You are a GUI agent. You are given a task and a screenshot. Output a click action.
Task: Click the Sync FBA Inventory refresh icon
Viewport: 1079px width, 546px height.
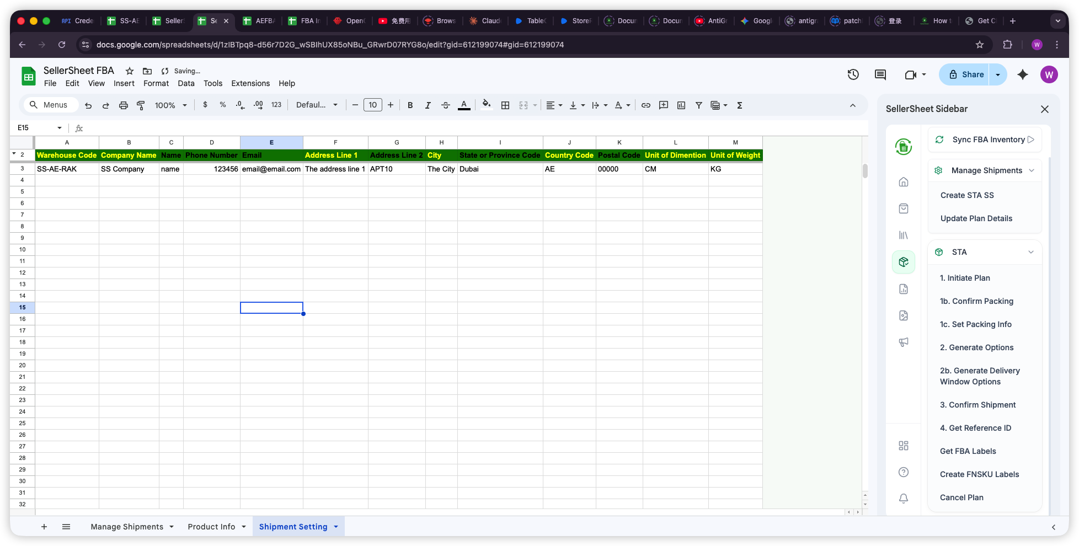(939, 140)
